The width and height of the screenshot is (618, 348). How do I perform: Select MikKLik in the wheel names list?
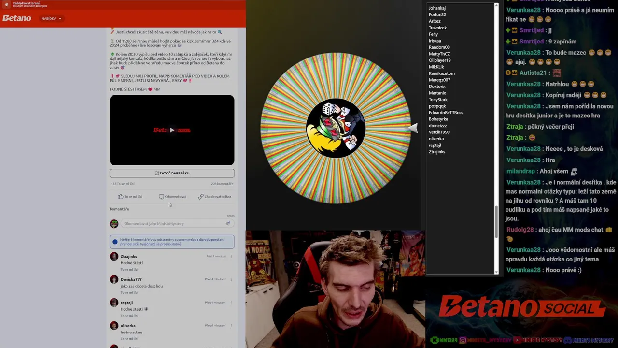(x=436, y=67)
